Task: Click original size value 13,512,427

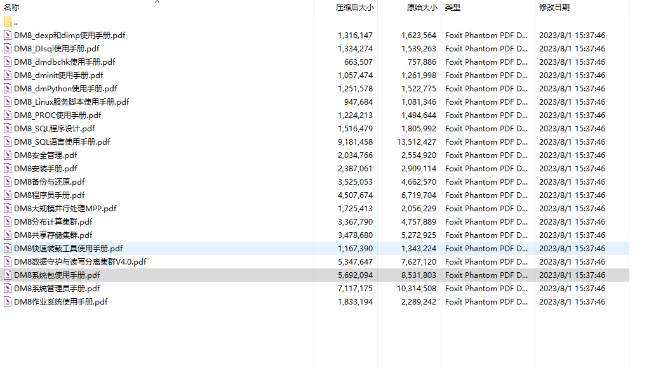Action: [x=417, y=141]
